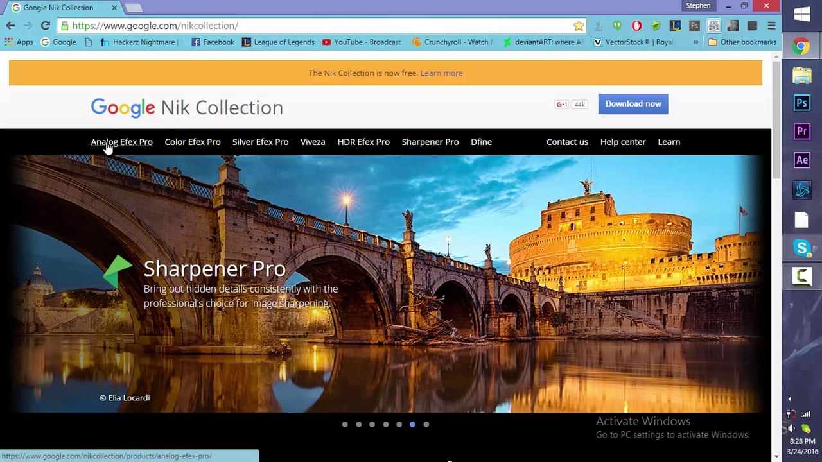Open the Silver Efex Pro menu item
The image size is (822, 462).
point(260,142)
